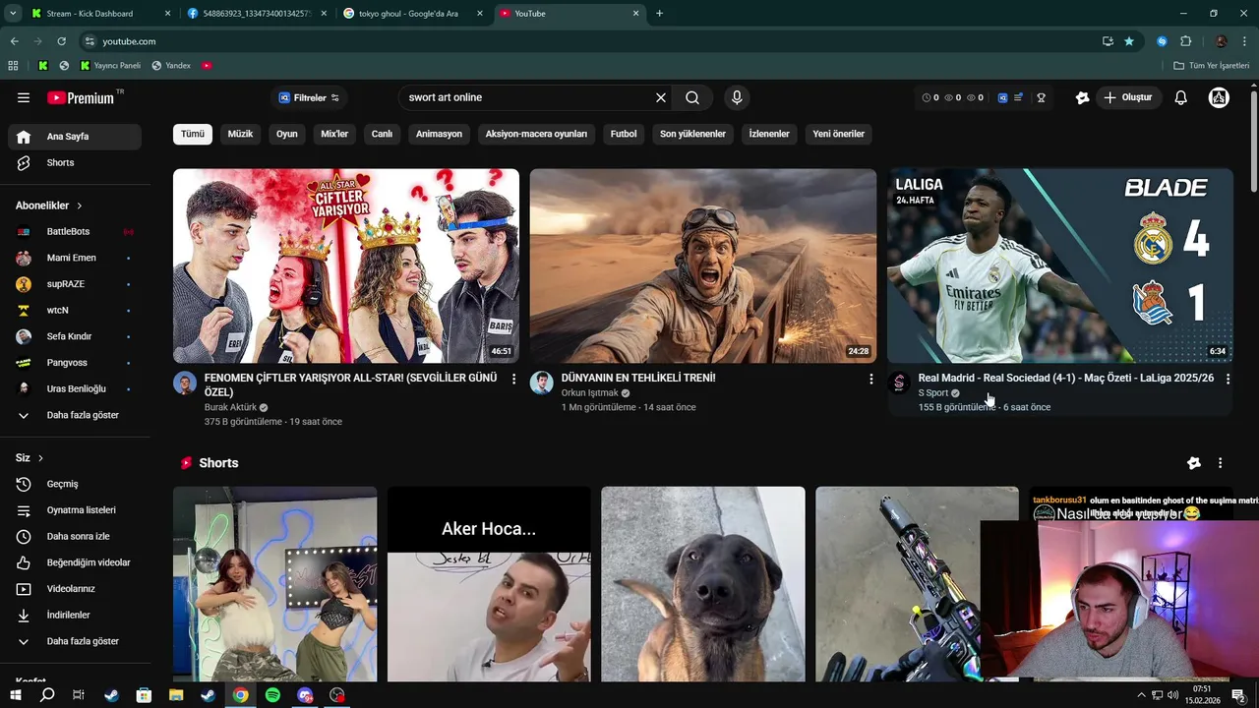Open the wtcN subscription channel
Viewport: 1259px width, 708px height.
(x=75, y=310)
